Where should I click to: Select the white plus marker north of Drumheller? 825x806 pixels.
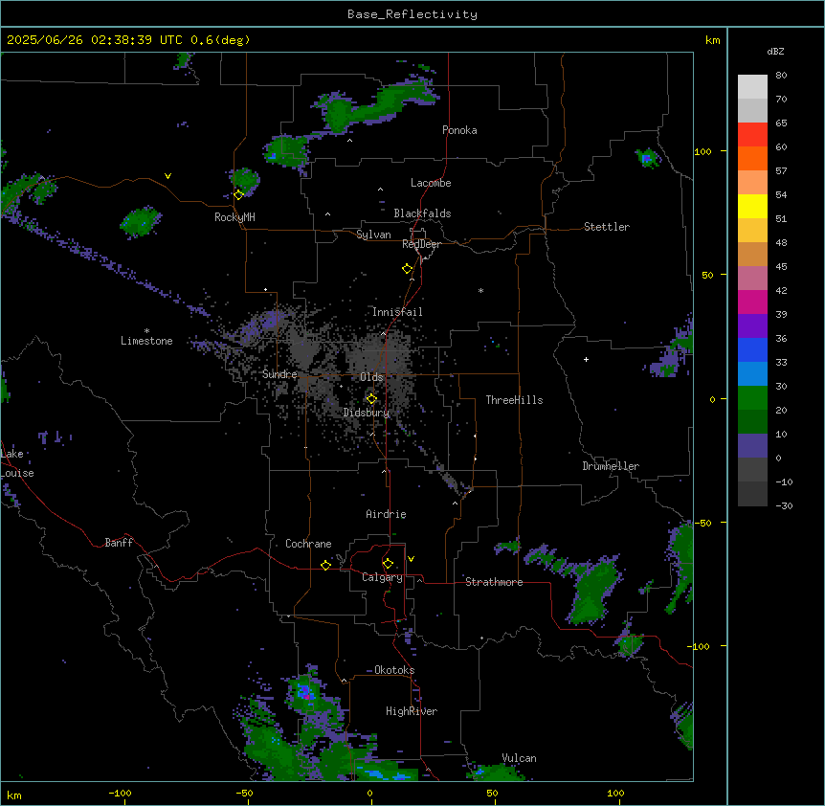[x=586, y=359]
